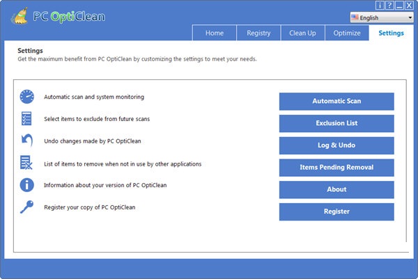Click 'Get the maximum benefit' description line
Image resolution: width=418 pixels, height=279 pixels.
coord(137,59)
